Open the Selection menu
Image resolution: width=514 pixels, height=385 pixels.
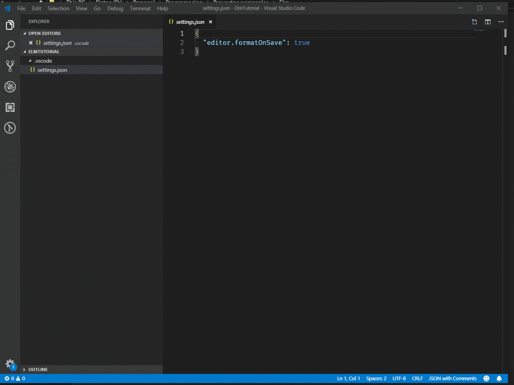(58, 8)
